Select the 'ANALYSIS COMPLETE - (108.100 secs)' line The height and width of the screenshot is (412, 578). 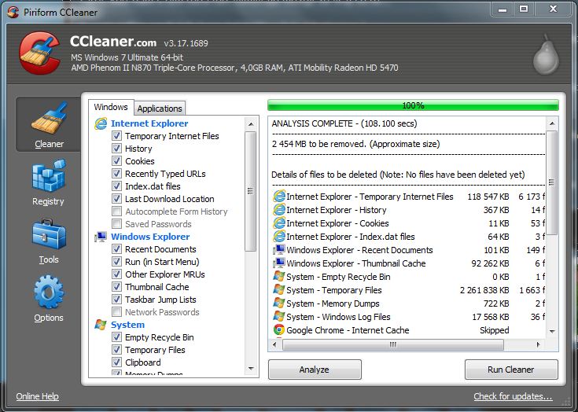point(344,123)
